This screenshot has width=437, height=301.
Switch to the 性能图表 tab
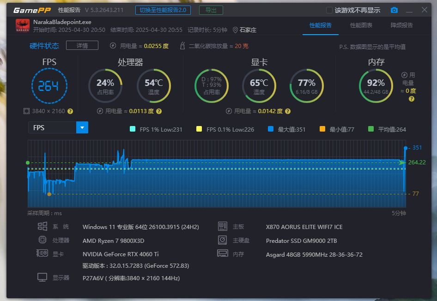pyautogui.click(x=361, y=25)
